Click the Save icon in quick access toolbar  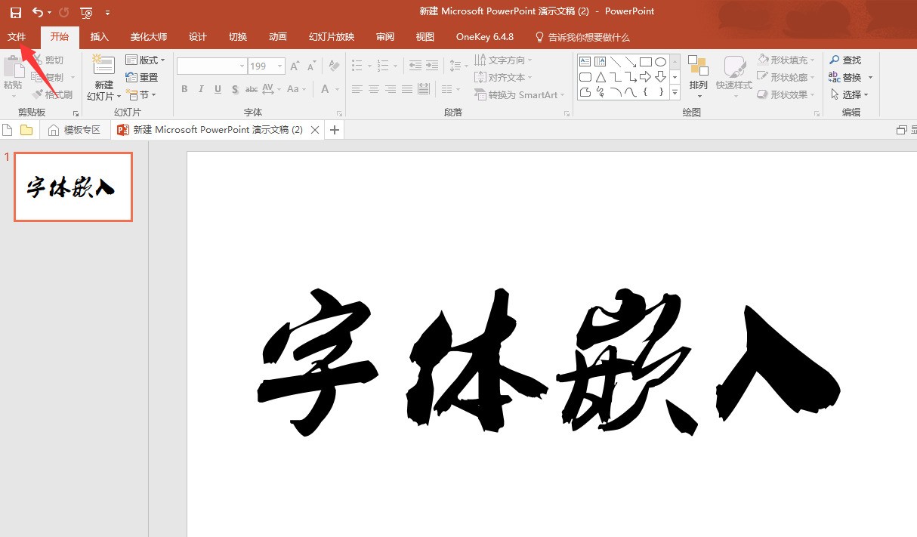pyautogui.click(x=16, y=12)
